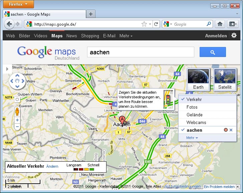Open the address bar history dropdown arrow

150,24
